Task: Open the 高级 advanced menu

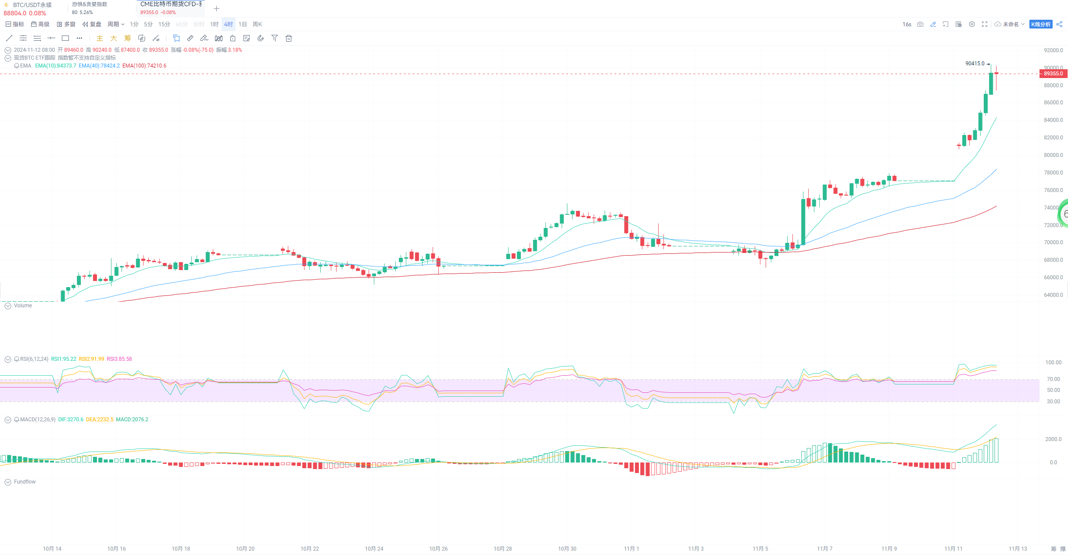Action: click(40, 24)
